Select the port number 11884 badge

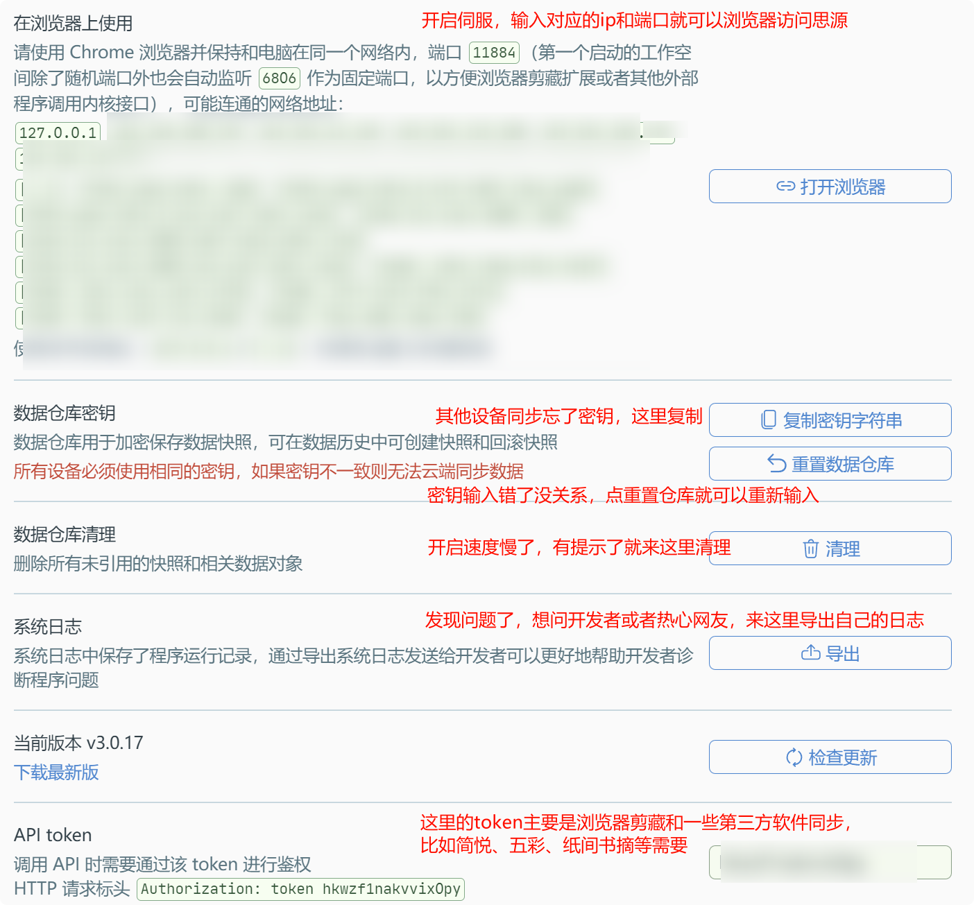point(494,53)
